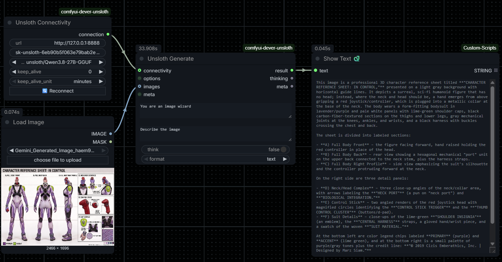Viewport: 502px width, 262px height.
Task: Collapse the Unsloth Connectivity node dot
Action: click(9, 22)
